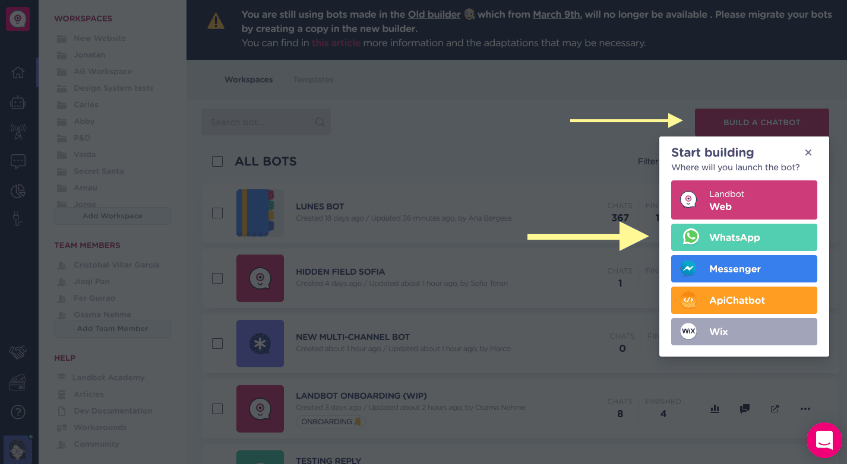
Task: Open this article link in the warning banner
Action: point(336,42)
